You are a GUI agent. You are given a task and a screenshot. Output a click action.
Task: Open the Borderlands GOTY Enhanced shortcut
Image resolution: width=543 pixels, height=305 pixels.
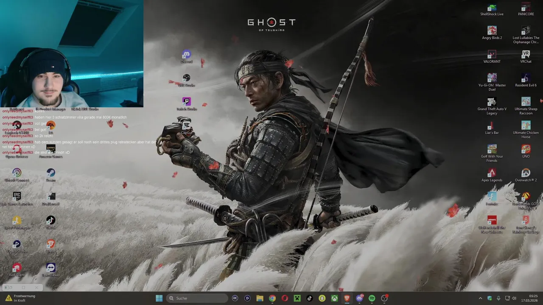(526, 201)
